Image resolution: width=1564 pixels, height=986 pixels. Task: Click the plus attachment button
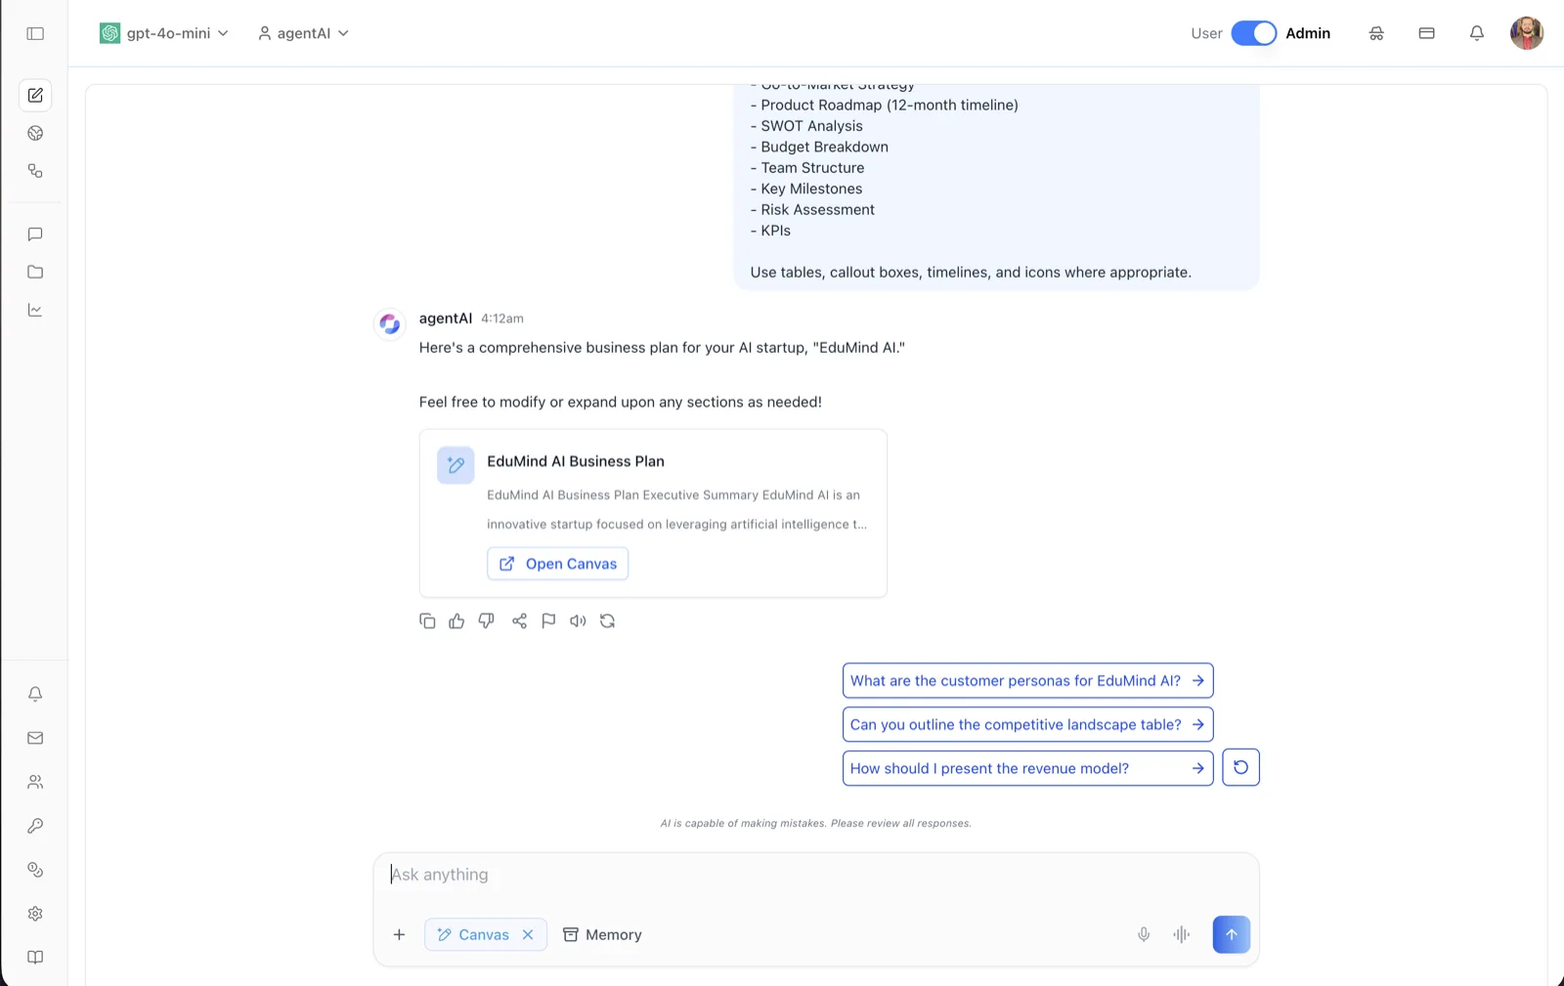click(x=399, y=934)
